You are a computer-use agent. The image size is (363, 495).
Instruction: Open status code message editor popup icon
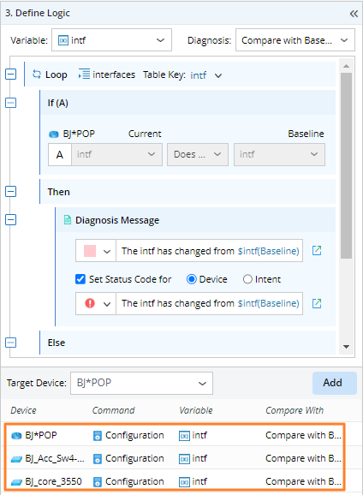pyautogui.click(x=317, y=303)
